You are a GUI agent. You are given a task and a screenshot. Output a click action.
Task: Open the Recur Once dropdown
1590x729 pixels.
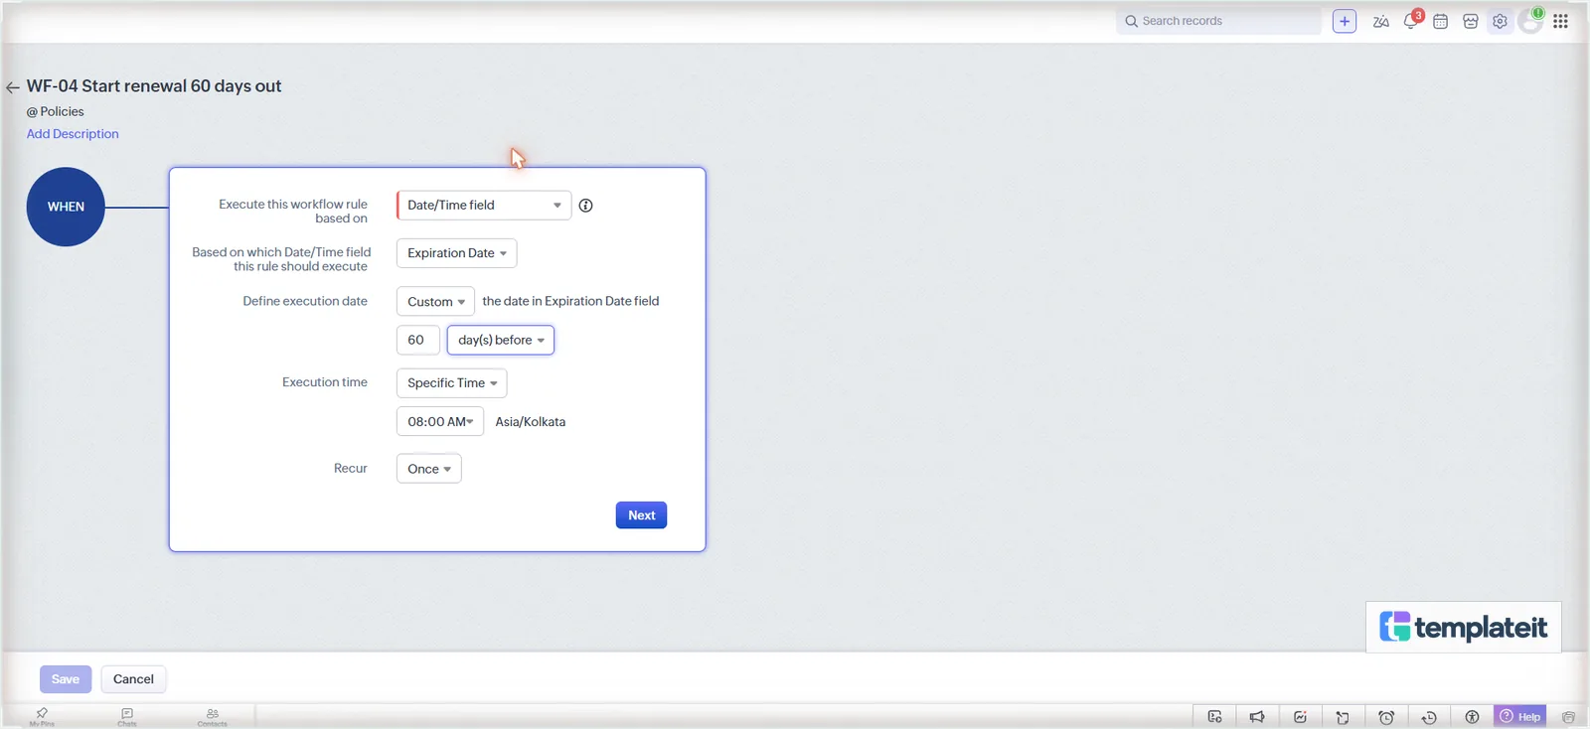point(428,469)
